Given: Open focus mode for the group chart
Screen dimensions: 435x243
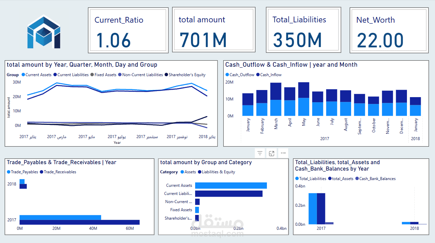Looking at the screenshot, I should 271,153.
